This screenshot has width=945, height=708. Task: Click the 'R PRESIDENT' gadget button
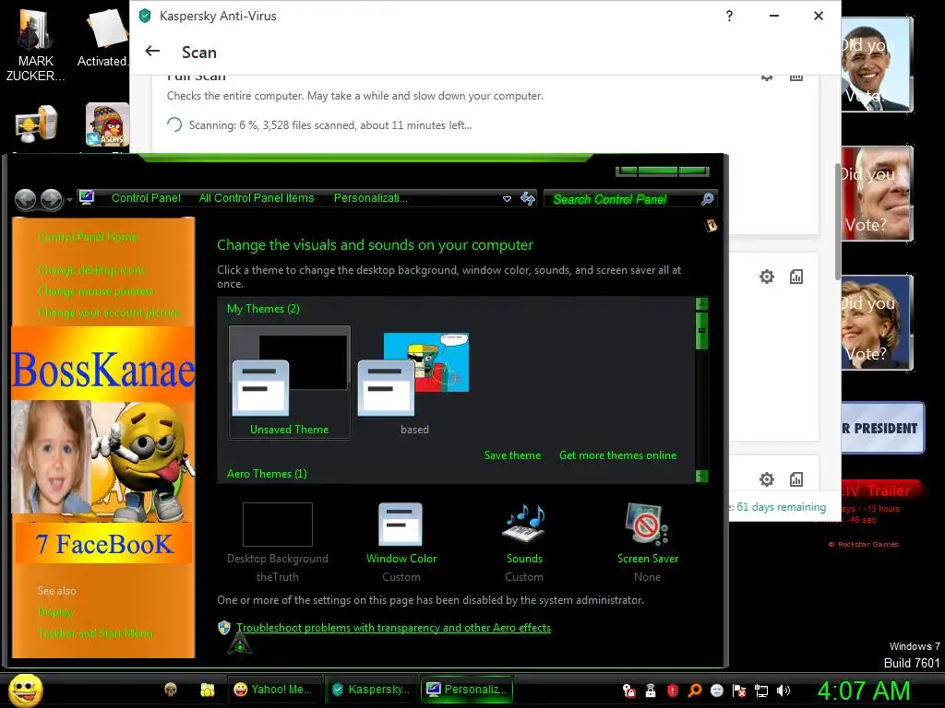[883, 428]
